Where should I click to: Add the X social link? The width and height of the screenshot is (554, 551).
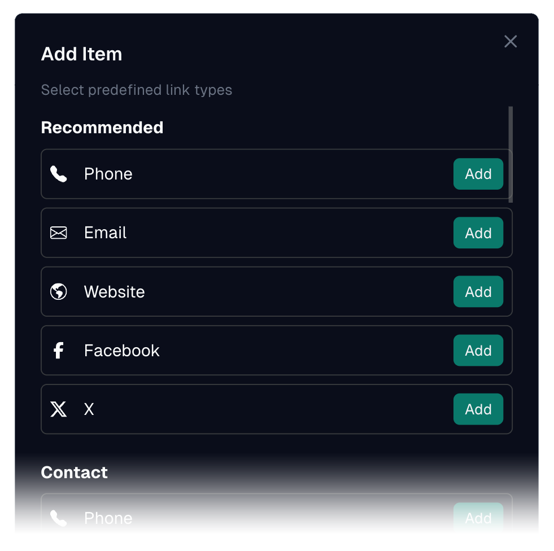478,409
